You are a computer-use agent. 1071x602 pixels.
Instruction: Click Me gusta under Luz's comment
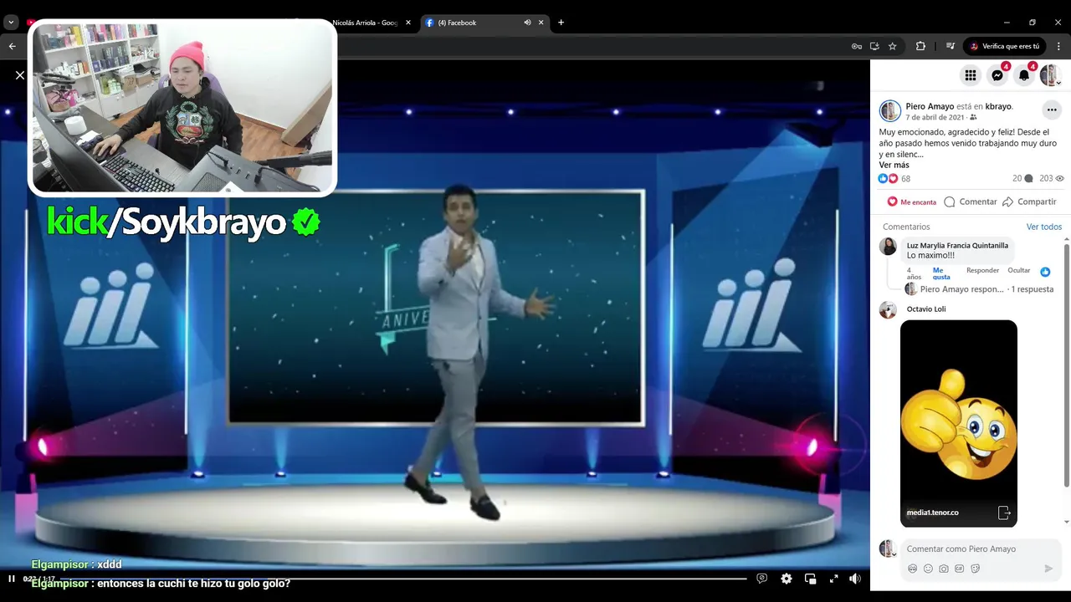940,273
